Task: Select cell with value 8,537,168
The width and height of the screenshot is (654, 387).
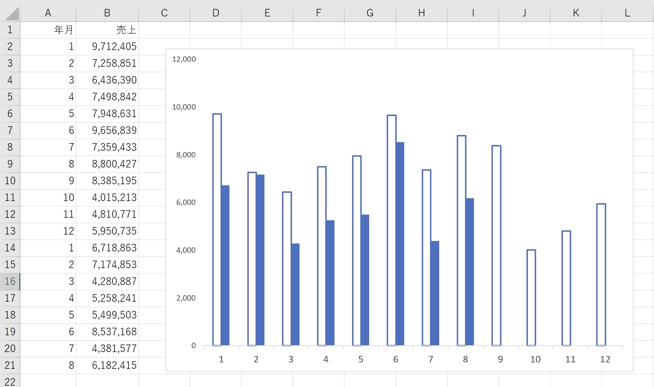Action: pyautogui.click(x=107, y=332)
